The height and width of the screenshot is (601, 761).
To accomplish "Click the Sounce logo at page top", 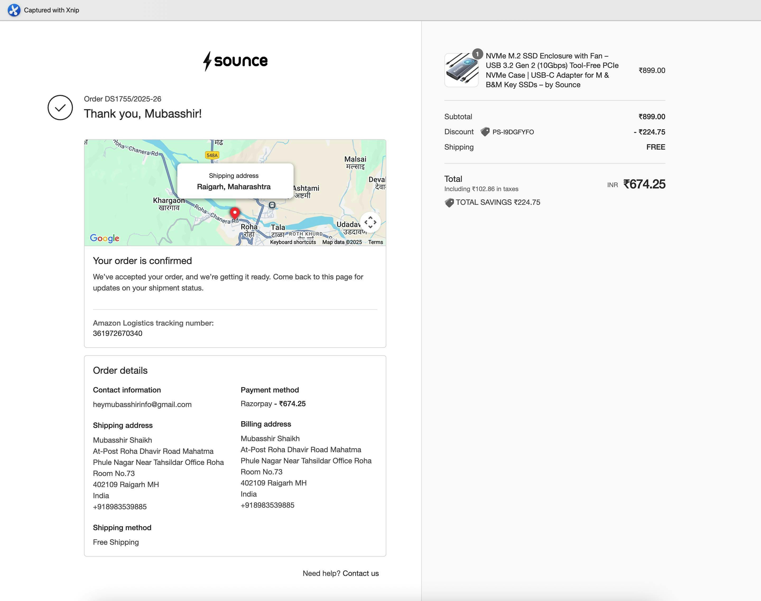I will 235,61.
